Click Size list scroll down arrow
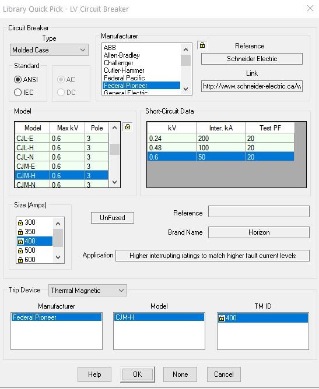This screenshot has height=389, width=319. [58, 257]
